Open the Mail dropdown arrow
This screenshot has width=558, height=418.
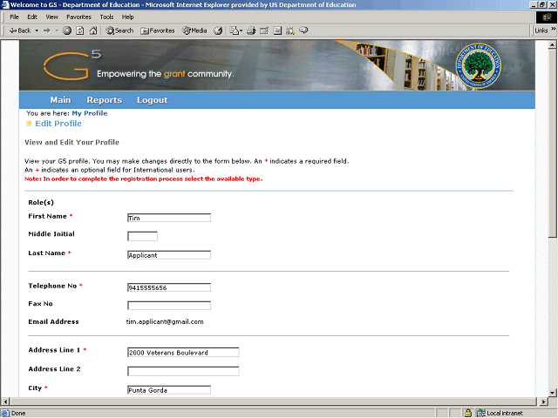point(241,30)
